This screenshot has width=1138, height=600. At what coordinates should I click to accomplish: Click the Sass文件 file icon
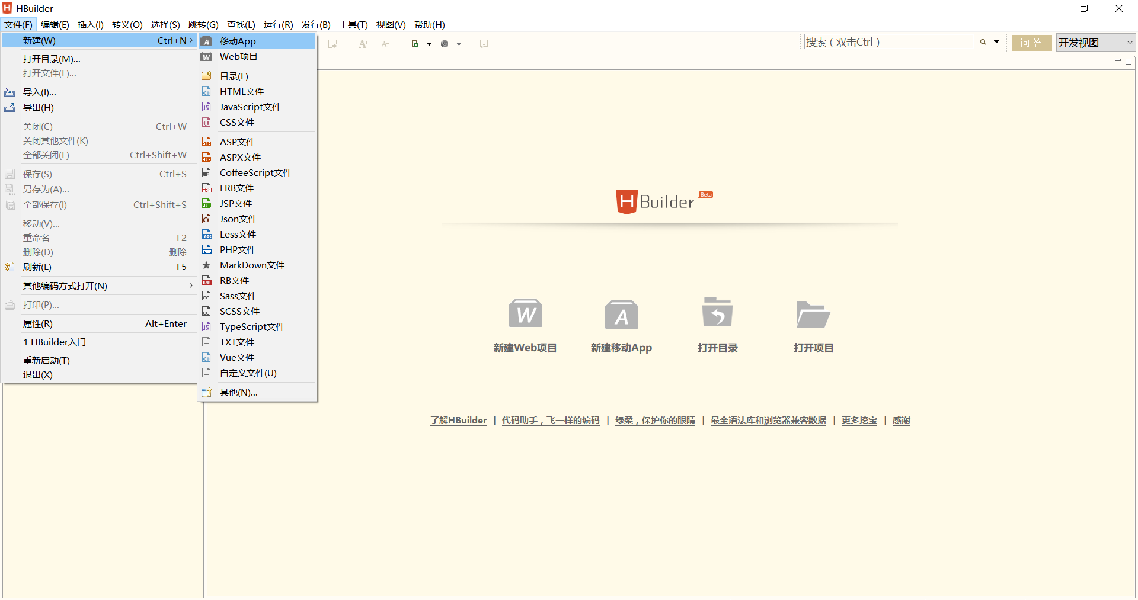(x=206, y=296)
